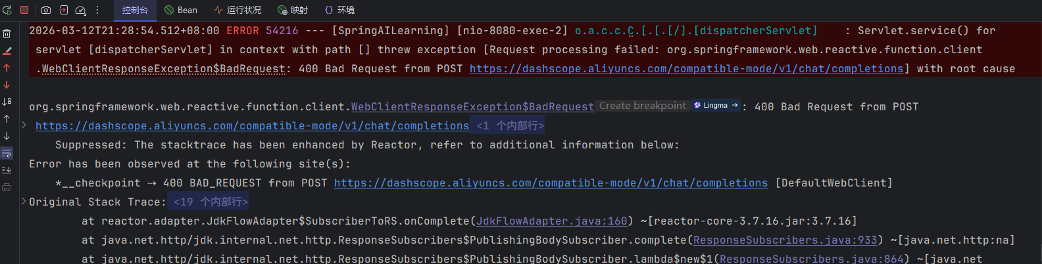Image resolution: width=1042 pixels, height=264 pixels.
Task: Click the red down arrow icon
Action: pyautogui.click(x=7, y=85)
